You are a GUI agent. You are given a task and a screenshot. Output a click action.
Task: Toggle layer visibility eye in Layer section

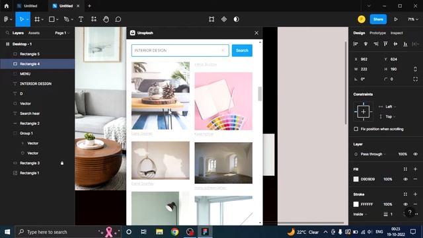pyautogui.click(x=416, y=154)
